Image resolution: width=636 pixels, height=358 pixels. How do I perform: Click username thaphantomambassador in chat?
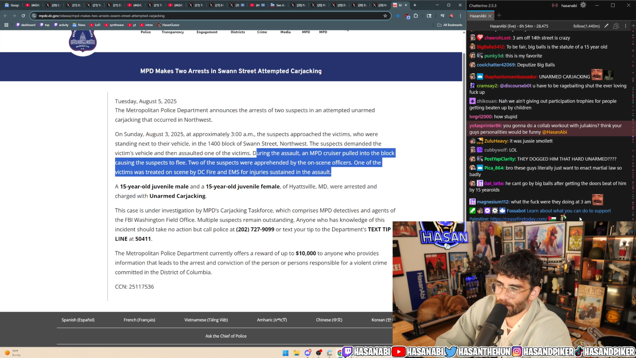pos(511,77)
